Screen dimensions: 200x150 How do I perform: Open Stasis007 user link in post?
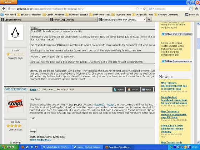(x=99, y=105)
